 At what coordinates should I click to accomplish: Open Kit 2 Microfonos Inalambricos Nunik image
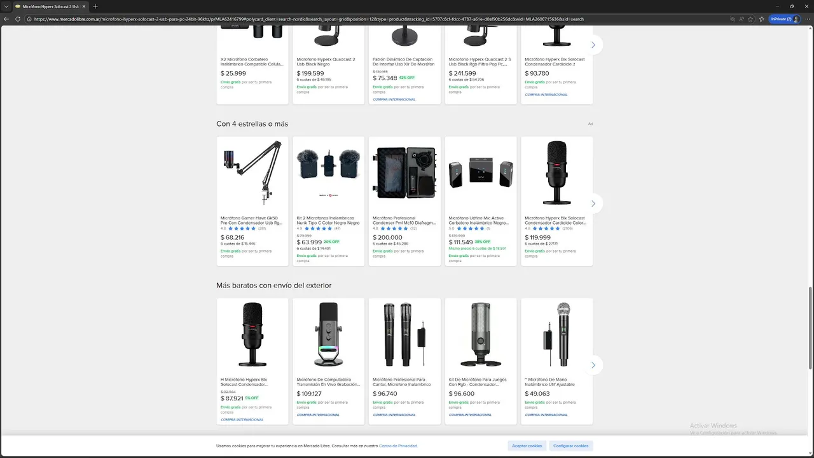tap(328, 174)
